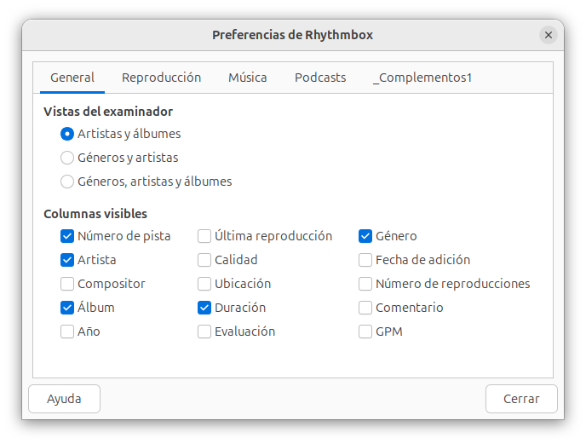Click the Ayuda button

tap(64, 399)
